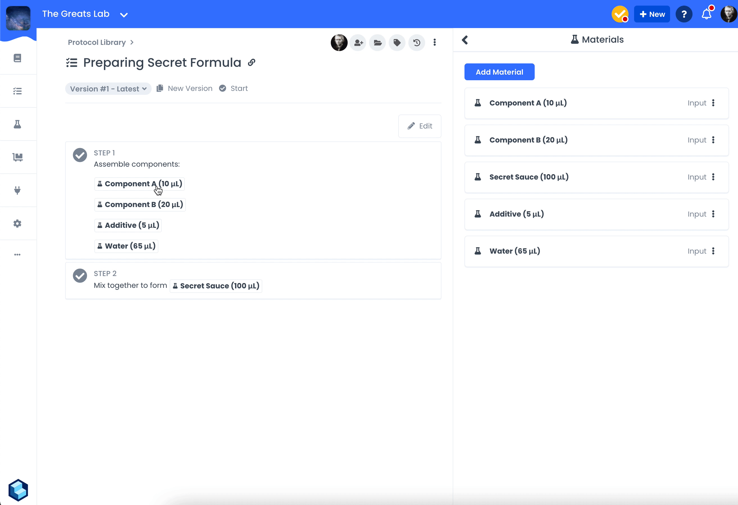Click the add collaborator icon

(359, 43)
